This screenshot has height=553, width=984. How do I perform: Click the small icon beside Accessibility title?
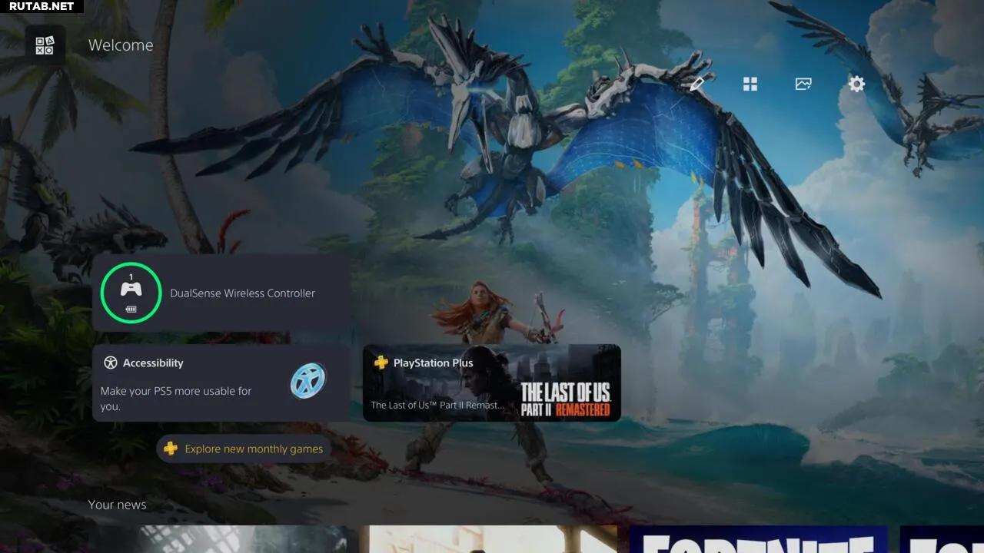pyautogui.click(x=111, y=363)
